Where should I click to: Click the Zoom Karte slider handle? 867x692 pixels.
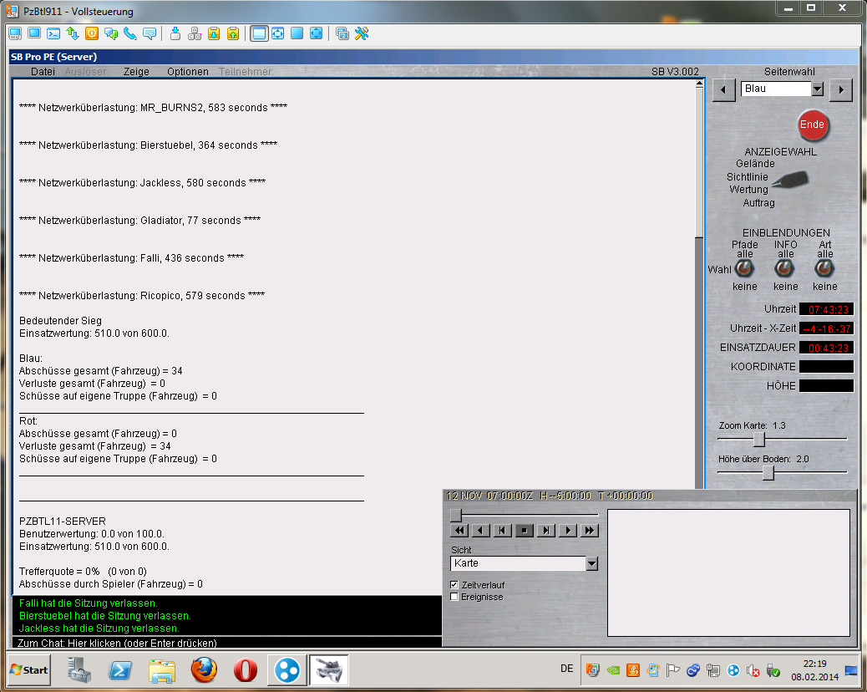tap(758, 439)
